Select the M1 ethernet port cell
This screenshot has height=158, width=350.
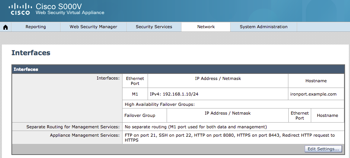point(135,94)
